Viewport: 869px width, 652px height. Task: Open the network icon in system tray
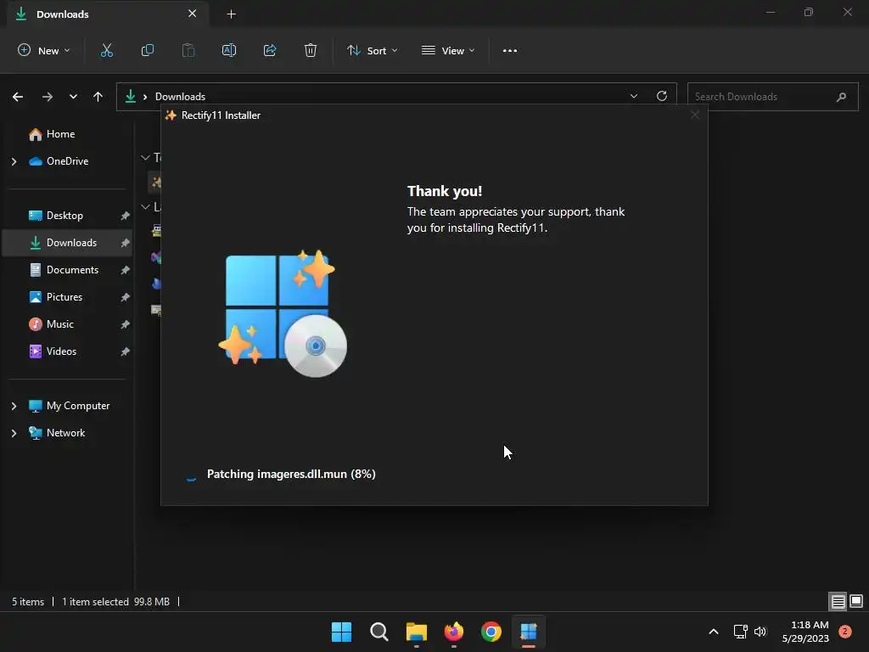(x=740, y=632)
